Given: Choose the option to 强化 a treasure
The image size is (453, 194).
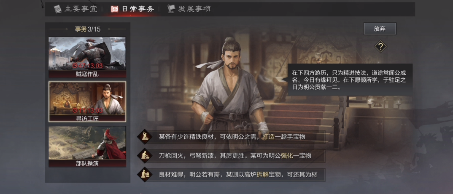Looking at the screenshot, I should [232, 156].
